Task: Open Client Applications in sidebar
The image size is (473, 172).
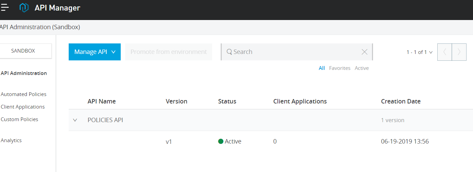Action: pos(23,107)
